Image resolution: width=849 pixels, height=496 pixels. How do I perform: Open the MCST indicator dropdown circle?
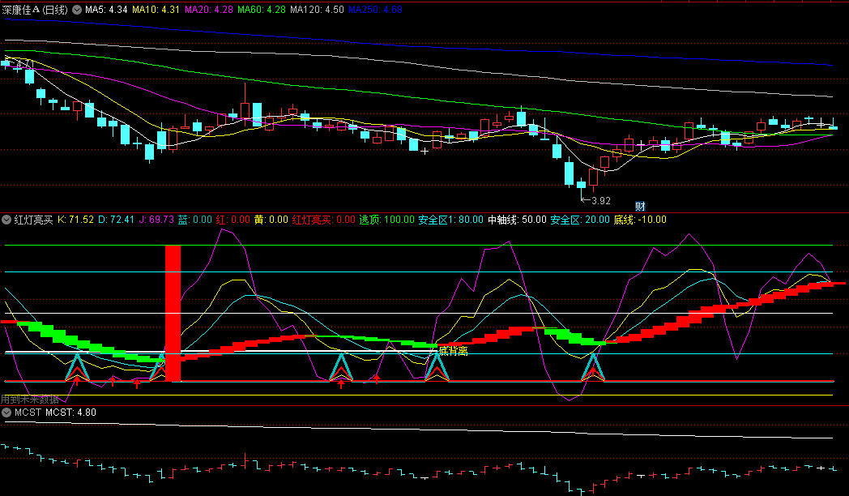tap(6, 413)
